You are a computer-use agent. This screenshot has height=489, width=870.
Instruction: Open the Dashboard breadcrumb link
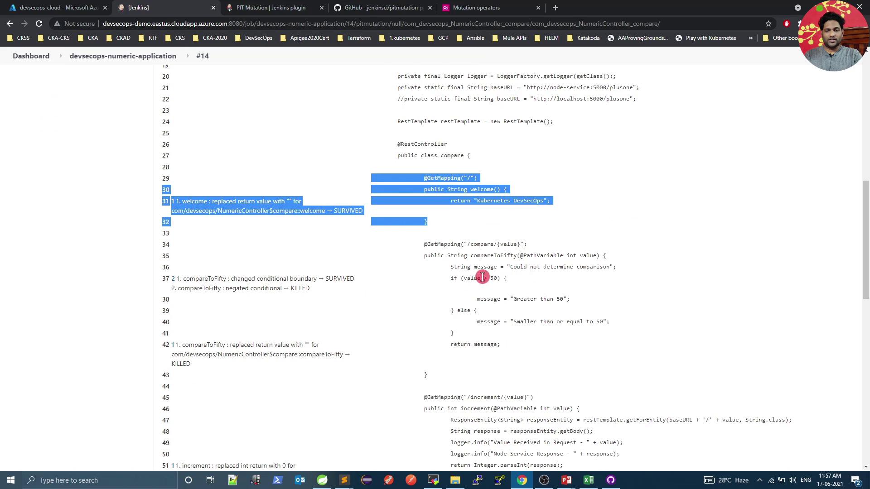coord(31,56)
